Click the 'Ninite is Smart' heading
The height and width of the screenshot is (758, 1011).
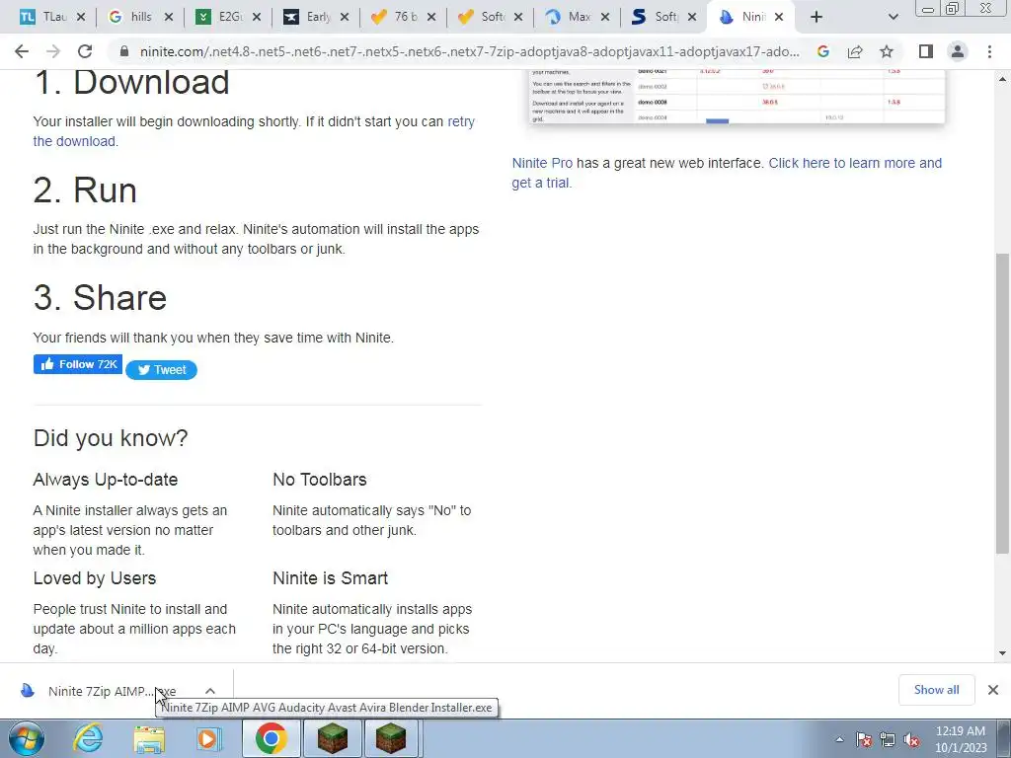[x=330, y=578]
